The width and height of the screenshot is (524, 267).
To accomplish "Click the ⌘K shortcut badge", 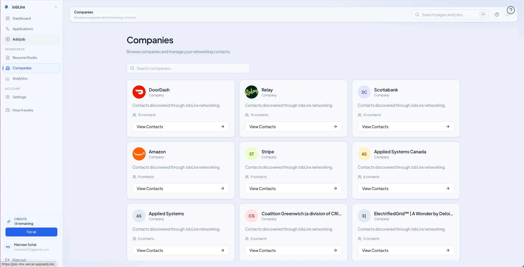I will pos(483,15).
